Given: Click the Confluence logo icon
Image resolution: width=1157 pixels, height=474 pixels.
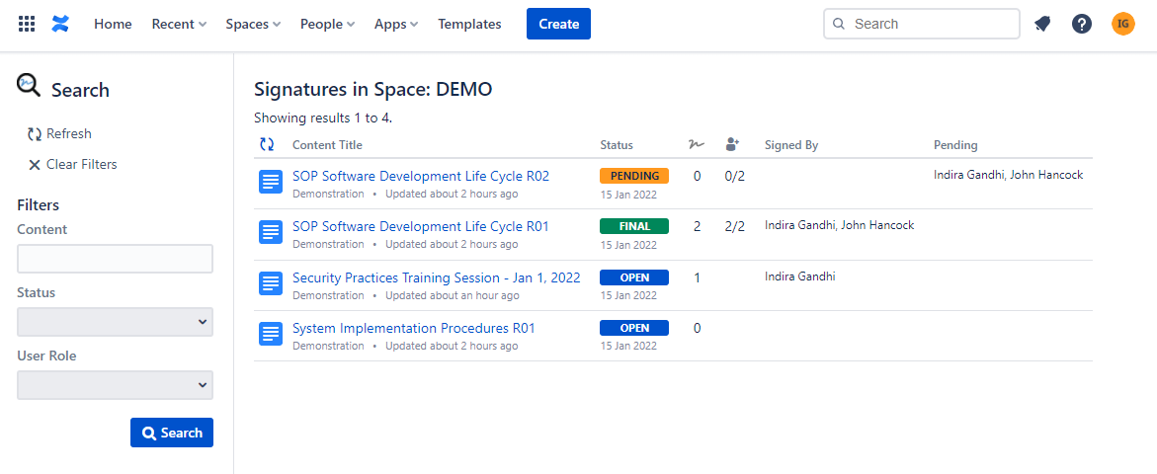Looking at the screenshot, I should (x=61, y=24).
